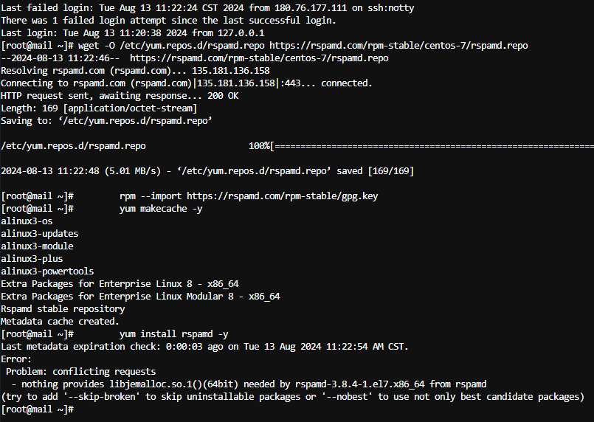Click the 'Metadata cache created.' line

(60, 322)
